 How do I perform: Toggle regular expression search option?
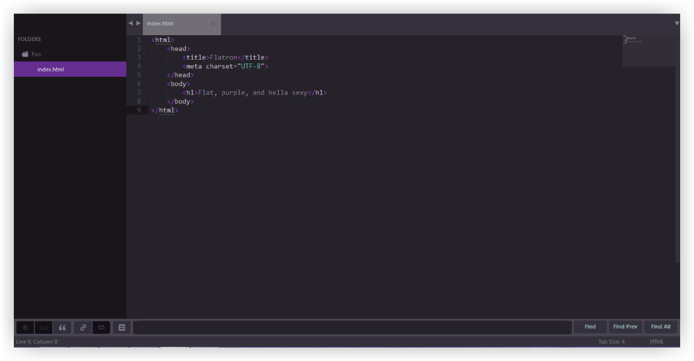point(25,327)
